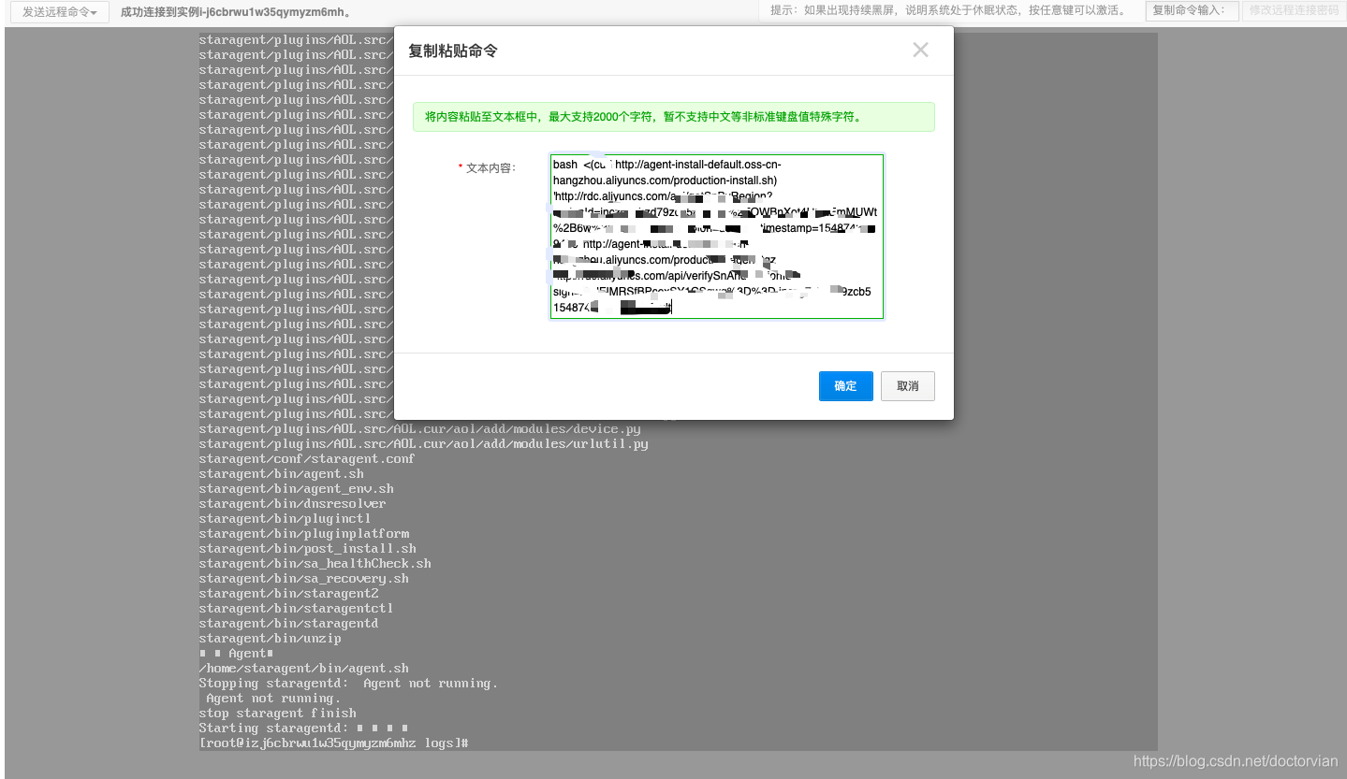Viewport: 1347px width, 779px height.
Task: Click terminal line staragent/bin/staragentctl
Action: pyautogui.click(x=296, y=609)
